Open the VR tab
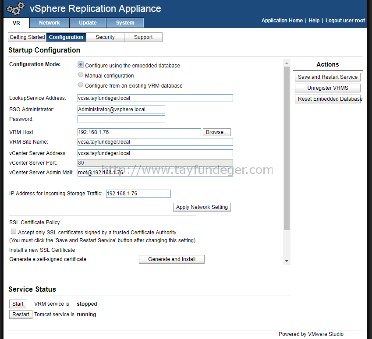The width and height of the screenshot is (372, 339). tap(16, 23)
